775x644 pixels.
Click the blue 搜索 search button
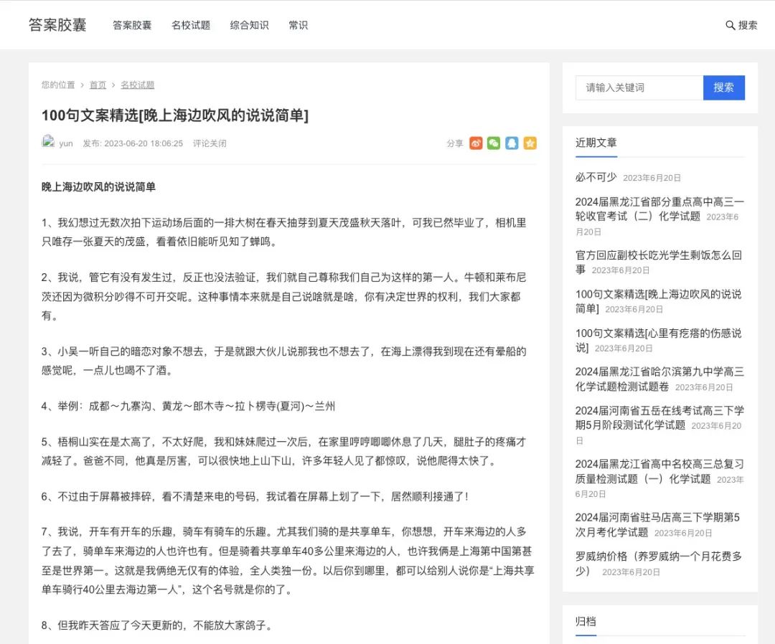[x=724, y=87]
